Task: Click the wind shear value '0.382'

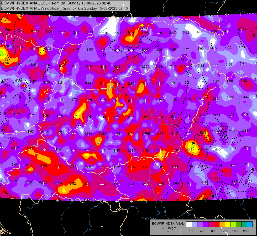Action: [102, 133]
